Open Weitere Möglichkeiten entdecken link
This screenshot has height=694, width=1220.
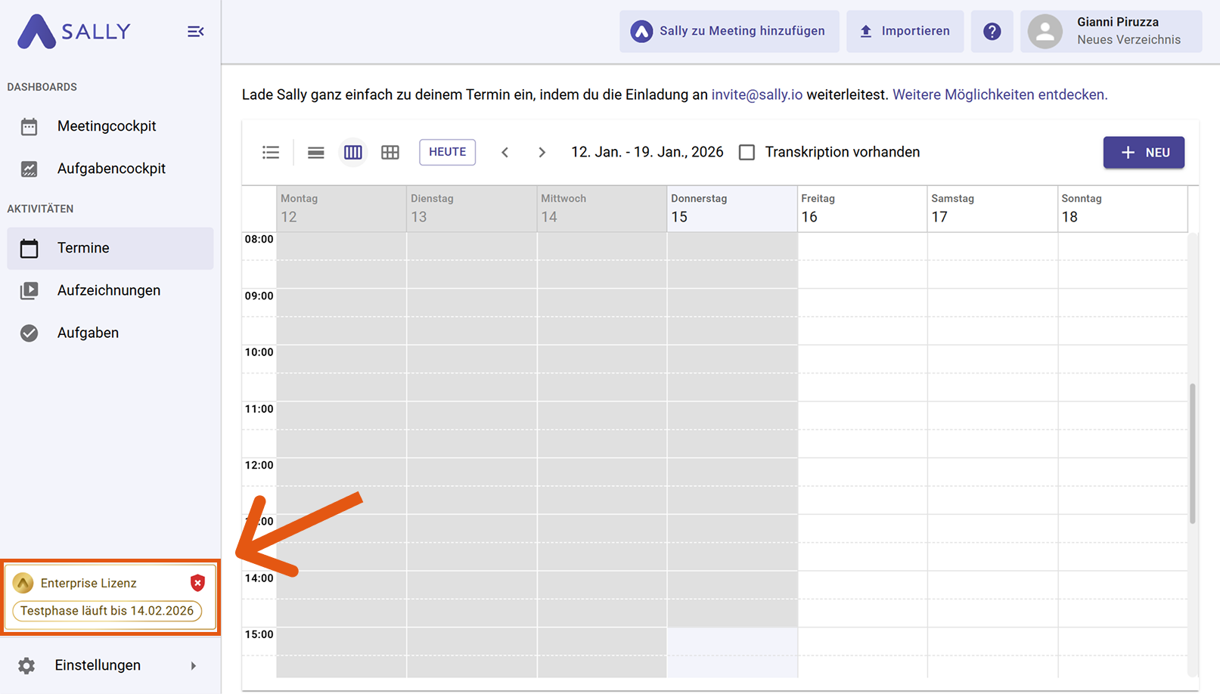click(999, 94)
